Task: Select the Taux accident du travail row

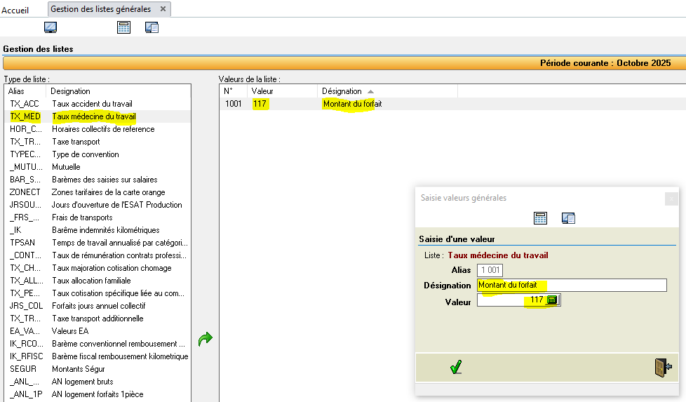Action: point(92,104)
